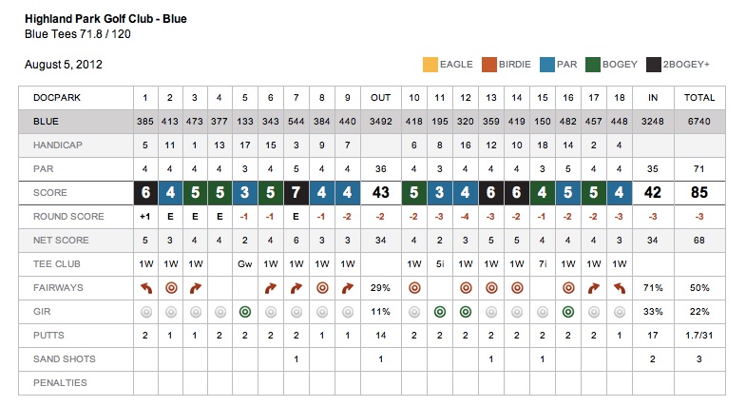Click the black 2BOGEY+ legend swatch
The image size is (746, 406).
point(655,65)
